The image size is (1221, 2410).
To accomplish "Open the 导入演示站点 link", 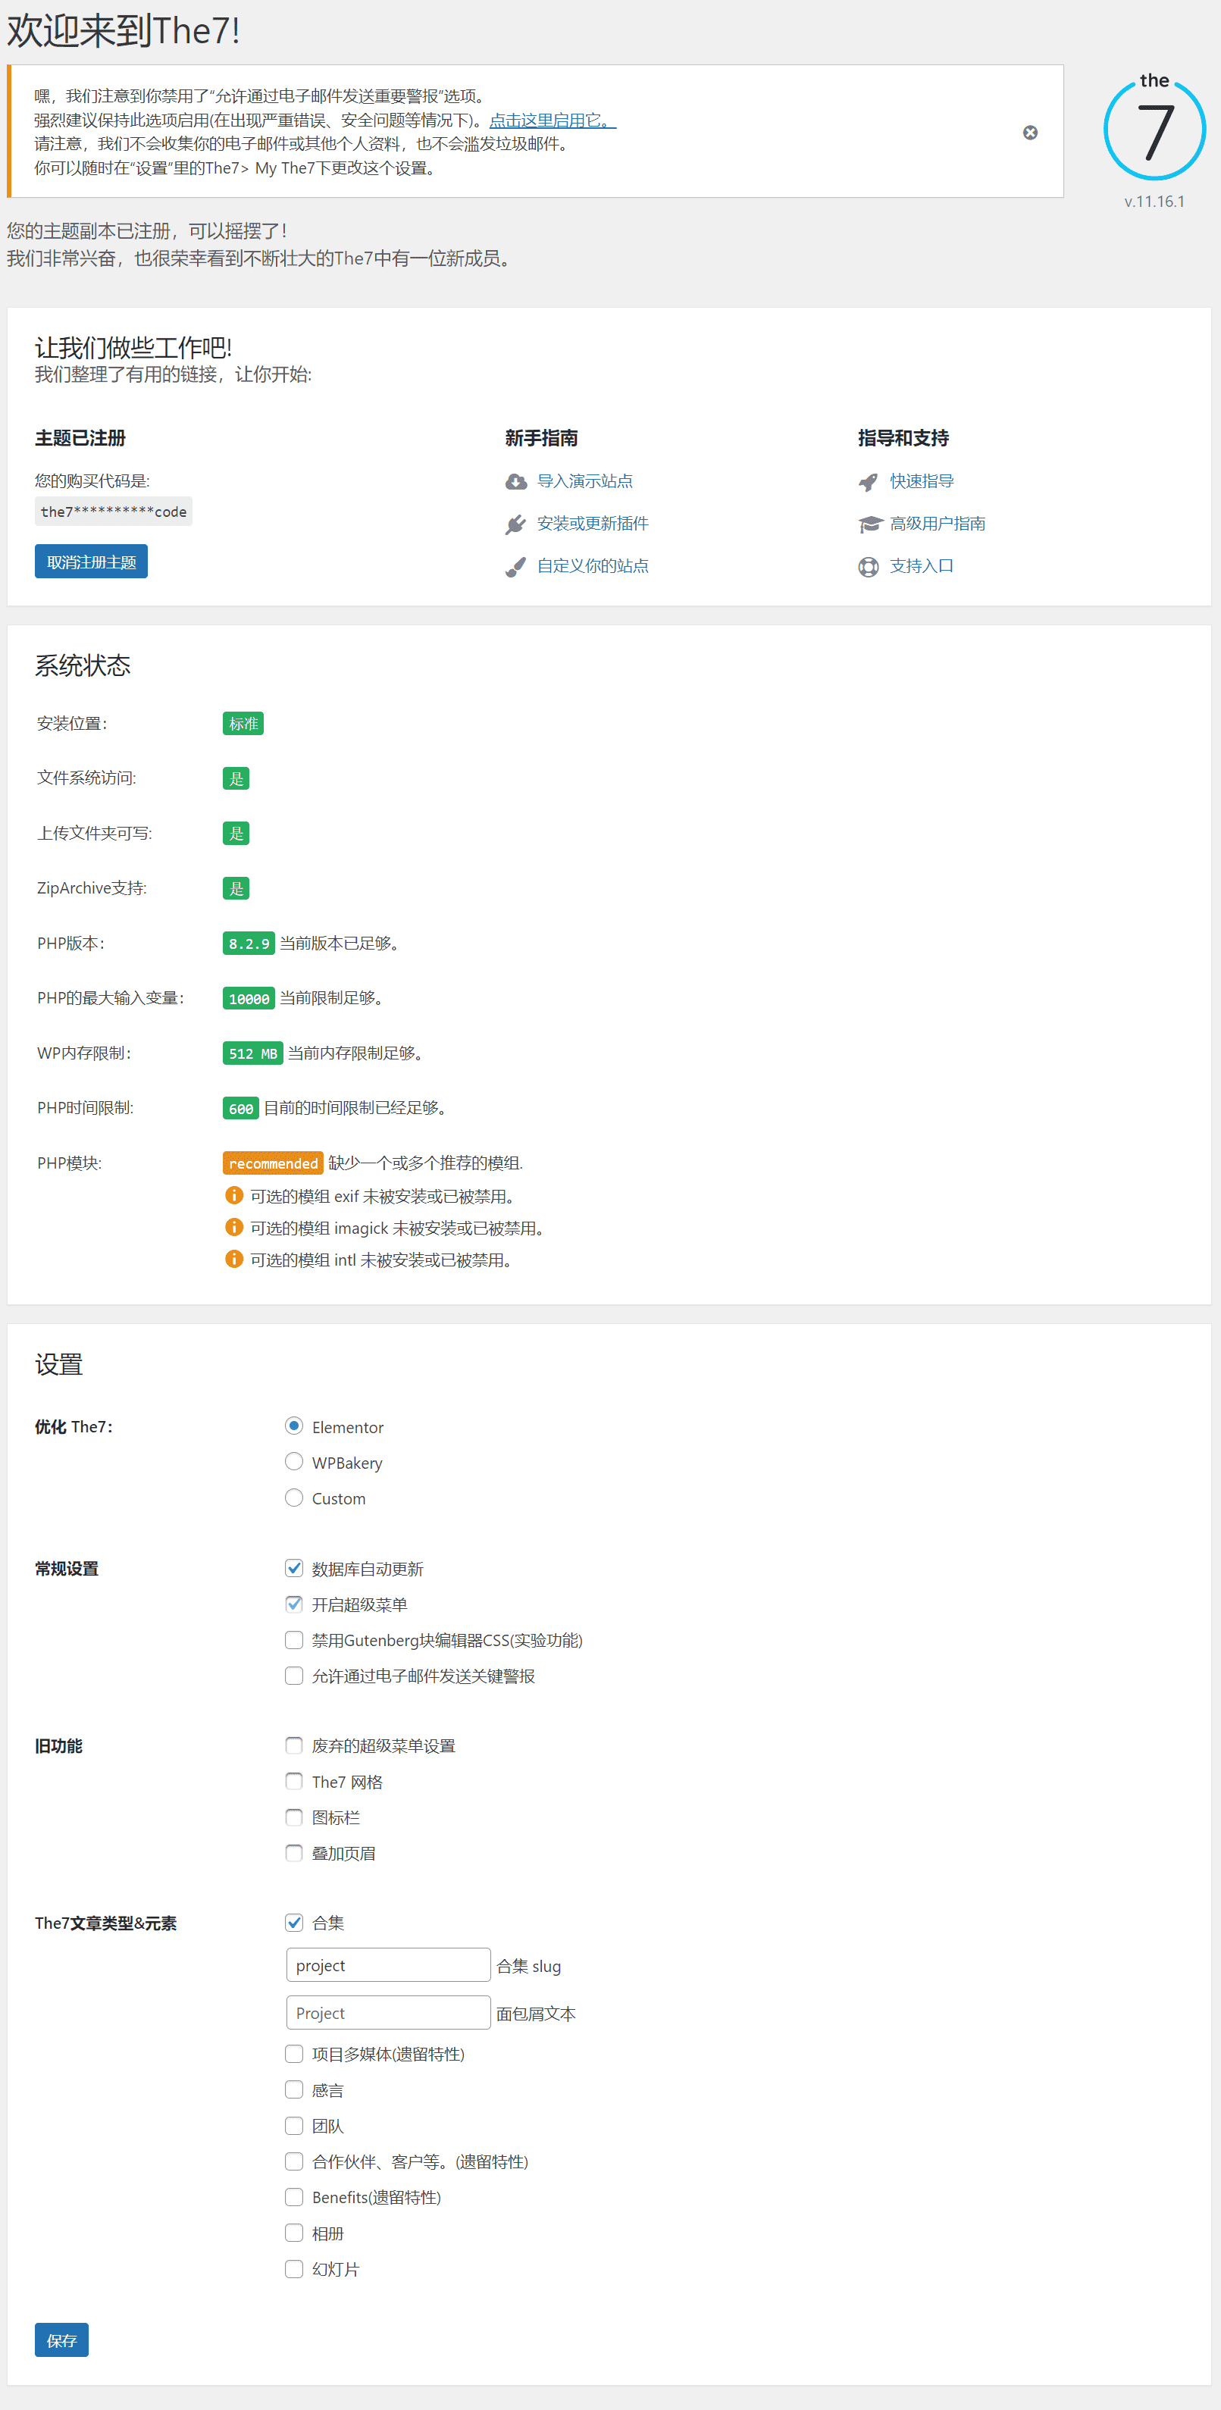I will (x=585, y=481).
